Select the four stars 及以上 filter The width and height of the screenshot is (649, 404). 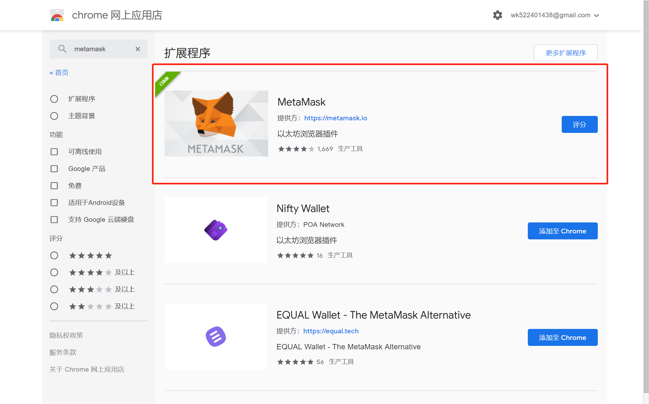[x=54, y=272]
